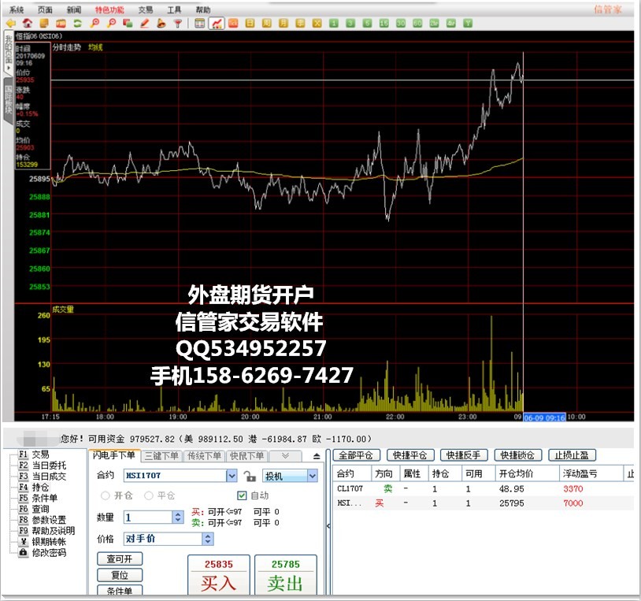Click the yellow back arrow toolbar icon

tap(11, 24)
